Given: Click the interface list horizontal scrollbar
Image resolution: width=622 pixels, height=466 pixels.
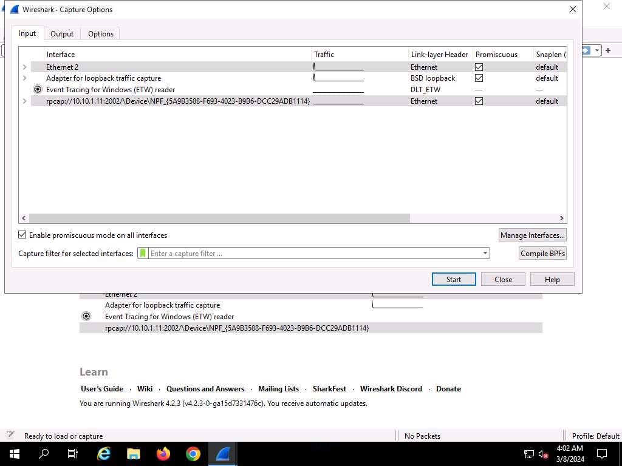Looking at the screenshot, I should 219,218.
